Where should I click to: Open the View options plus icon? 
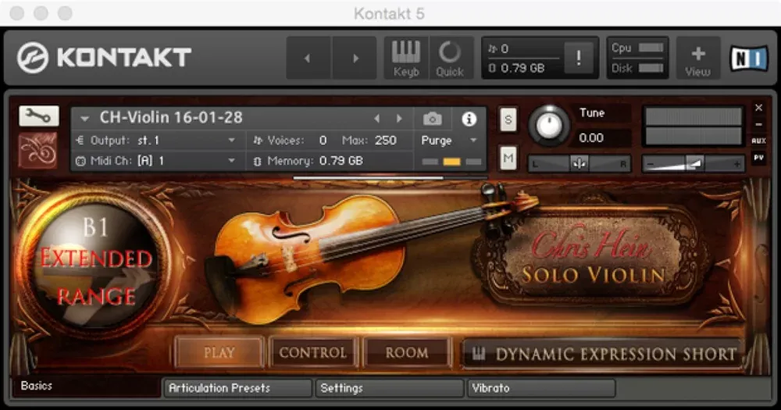point(697,58)
